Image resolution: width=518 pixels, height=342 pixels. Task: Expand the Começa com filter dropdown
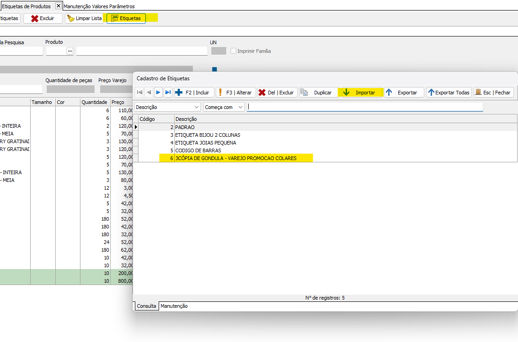click(x=240, y=107)
